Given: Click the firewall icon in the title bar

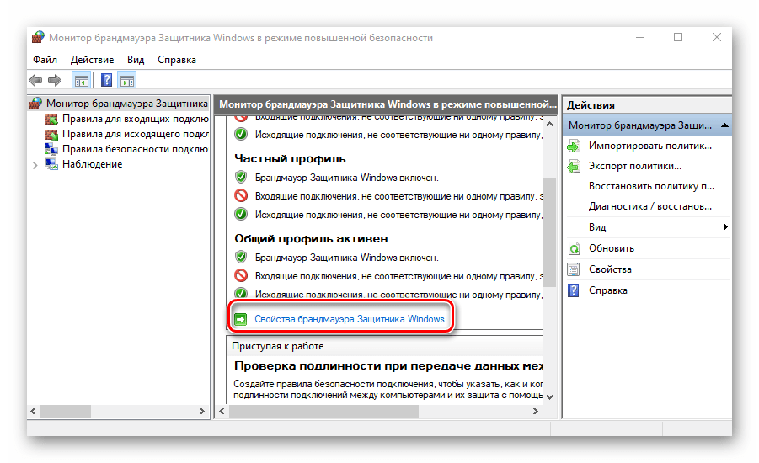Looking at the screenshot, I should click(38, 37).
